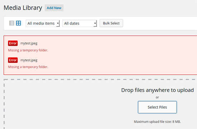Click second 'Missing a temporary folder.' message
Image resolution: width=197 pixels, height=129 pixels.
pyautogui.click(x=28, y=67)
